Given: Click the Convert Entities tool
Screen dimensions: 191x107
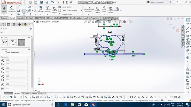Looking at the screenshot, I should (x=48, y=9).
